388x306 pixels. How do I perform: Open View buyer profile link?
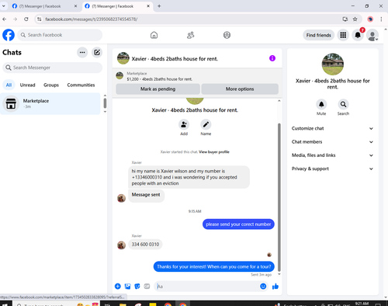(x=214, y=152)
